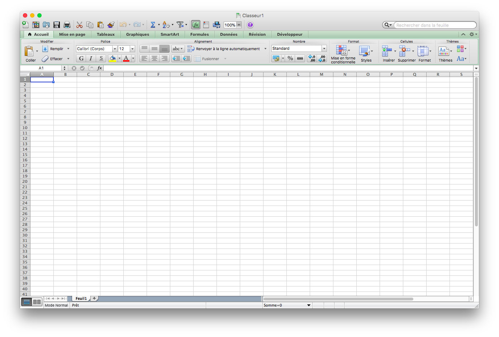Toggle bold formatting with the G button
499x337 pixels.
point(81,58)
